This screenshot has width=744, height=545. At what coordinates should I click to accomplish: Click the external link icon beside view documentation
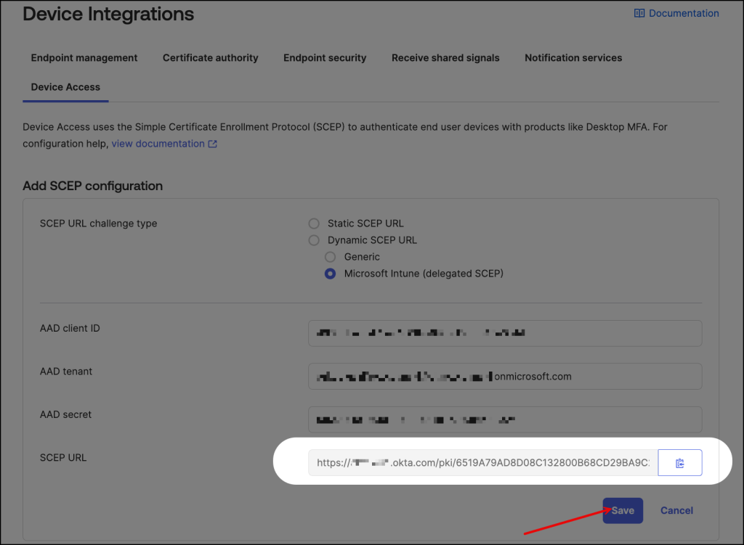click(x=213, y=144)
